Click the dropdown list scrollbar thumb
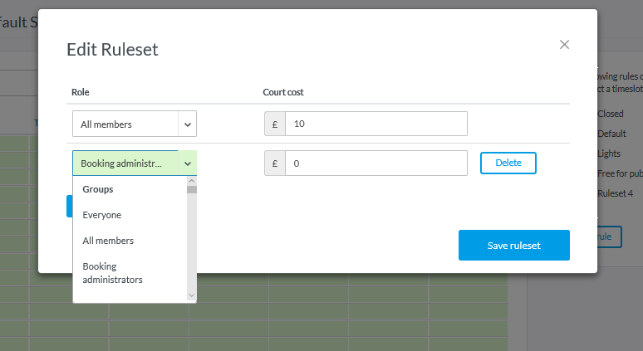 [x=192, y=189]
